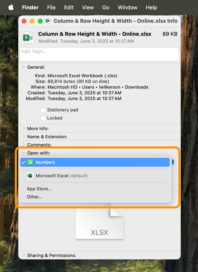Open the View menu
This screenshot has width=198, height=272.
click(x=88, y=7)
